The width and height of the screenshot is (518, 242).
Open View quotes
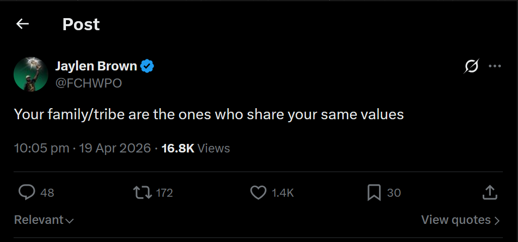(x=461, y=220)
